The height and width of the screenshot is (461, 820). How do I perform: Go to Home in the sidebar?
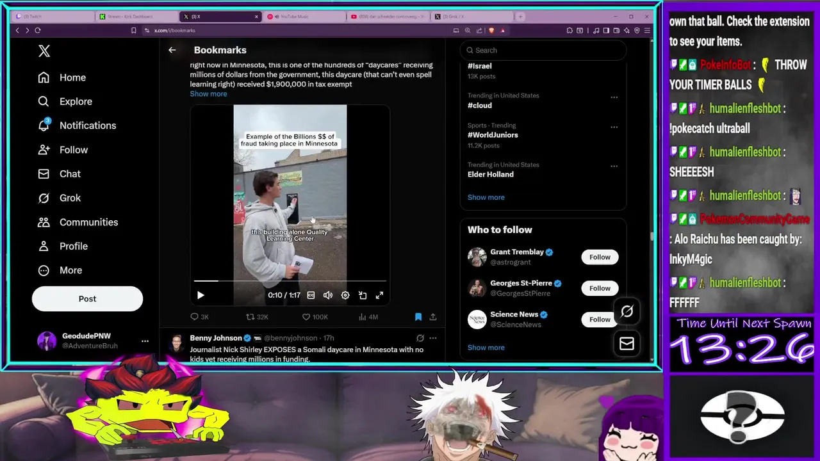pyautogui.click(x=62, y=77)
